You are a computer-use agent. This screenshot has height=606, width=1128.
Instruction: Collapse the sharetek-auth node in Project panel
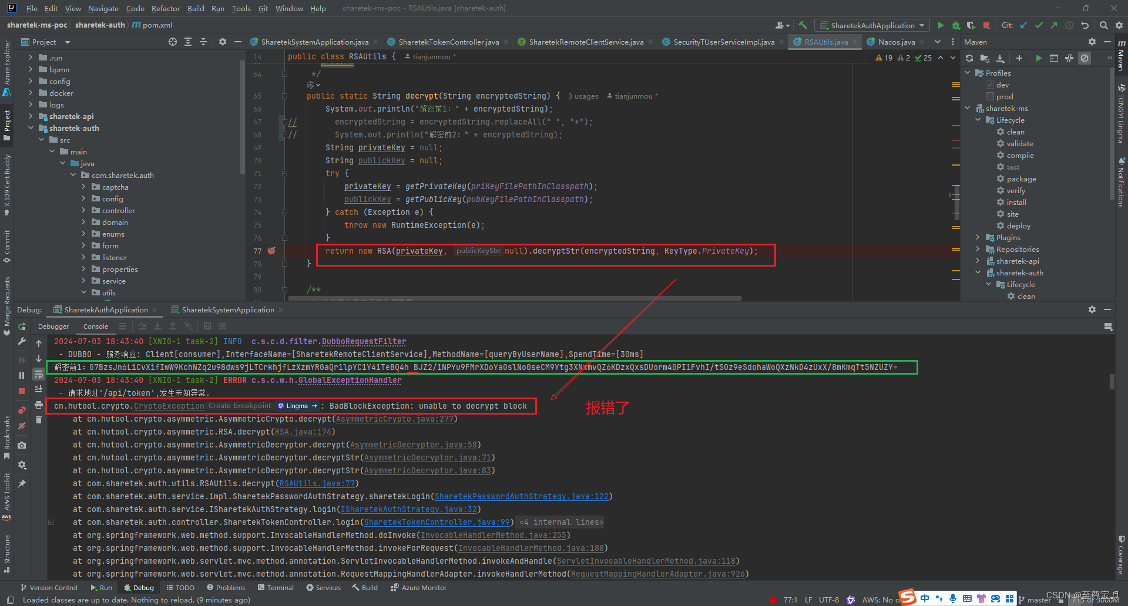(32, 128)
